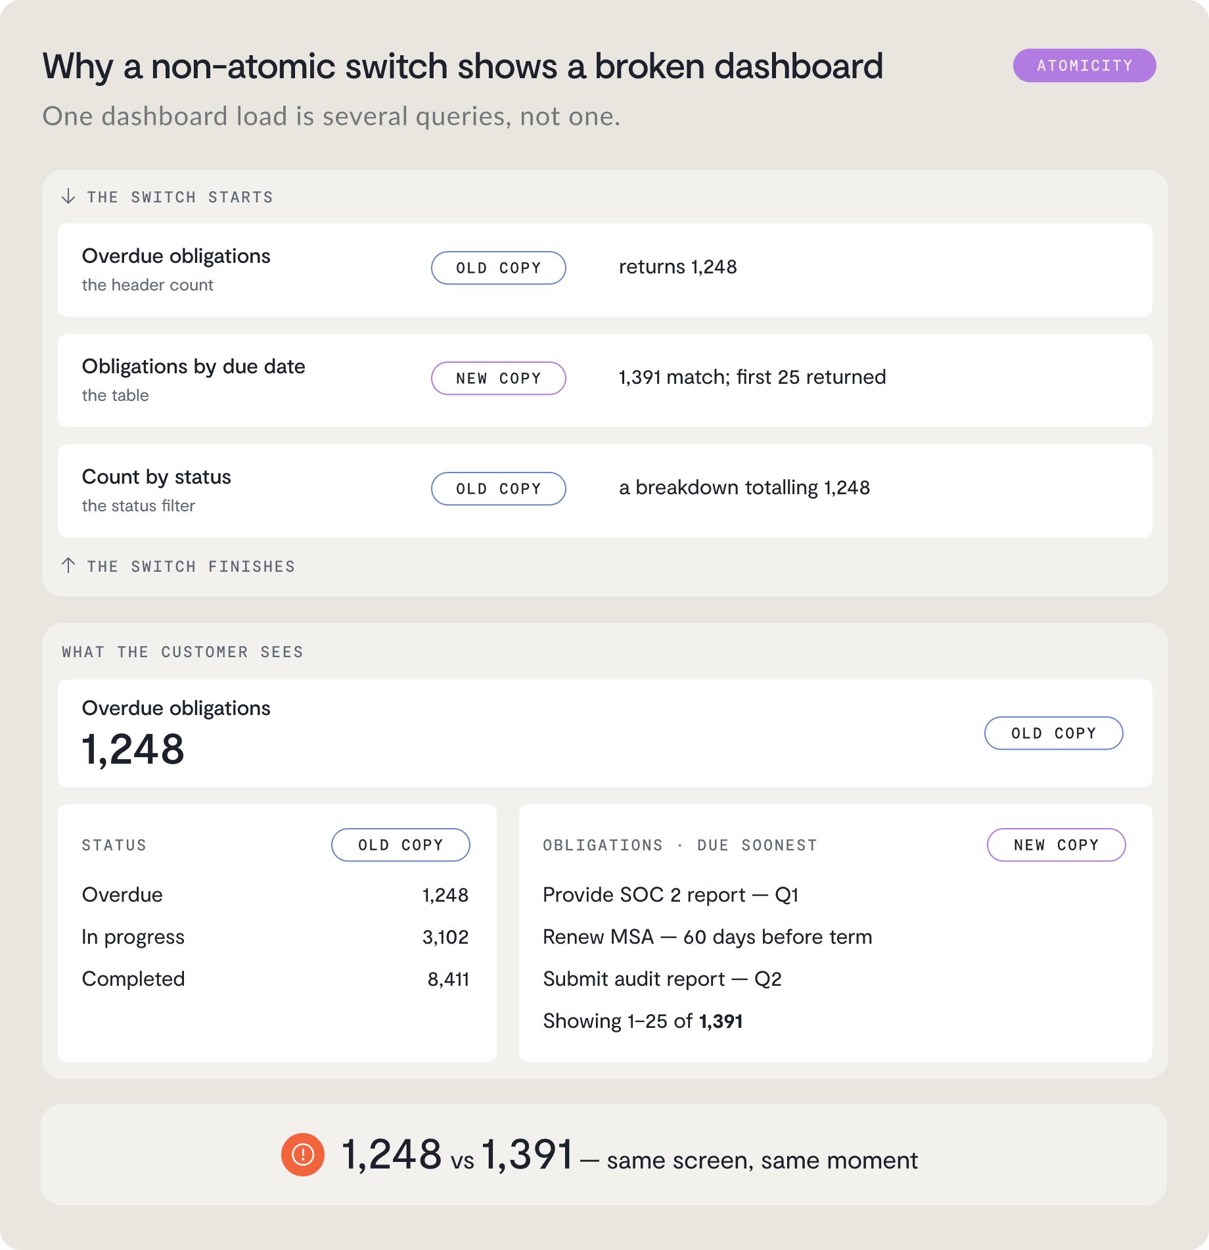
Task: Click the down arrow beside 'The switch starts'
Action: (68, 197)
